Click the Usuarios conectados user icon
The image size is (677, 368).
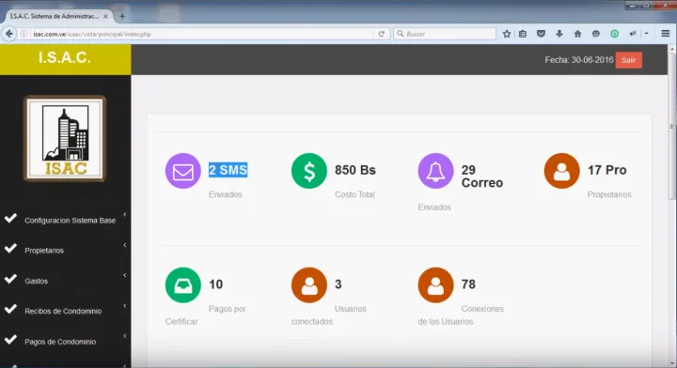[309, 285]
